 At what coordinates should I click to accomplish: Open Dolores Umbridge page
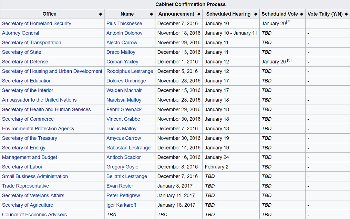pyautogui.click(x=126, y=81)
